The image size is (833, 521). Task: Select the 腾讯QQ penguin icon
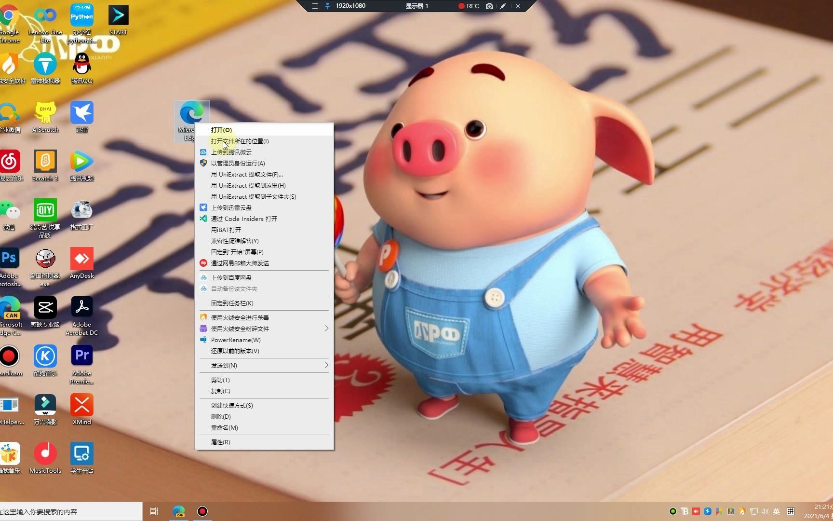(x=82, y=68)
